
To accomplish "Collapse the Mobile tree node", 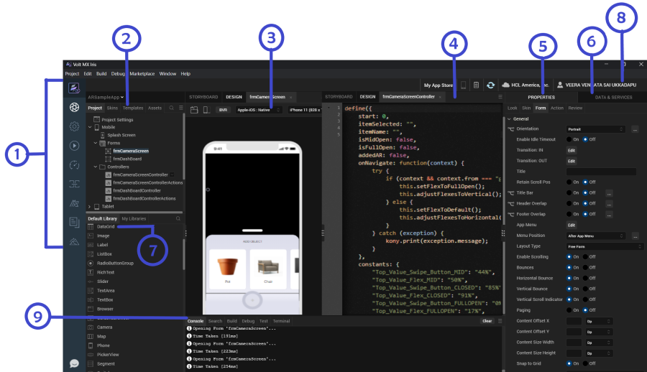I will [x=90, y=127].
